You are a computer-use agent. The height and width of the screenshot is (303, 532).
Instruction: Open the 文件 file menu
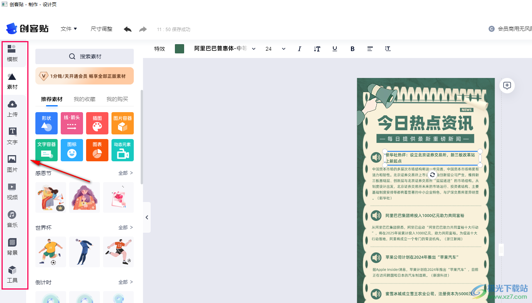[x=69, y=29]
